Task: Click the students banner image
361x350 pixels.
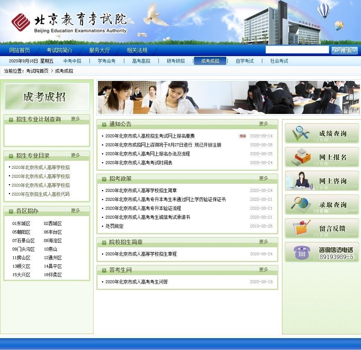Action: [229, 97]
